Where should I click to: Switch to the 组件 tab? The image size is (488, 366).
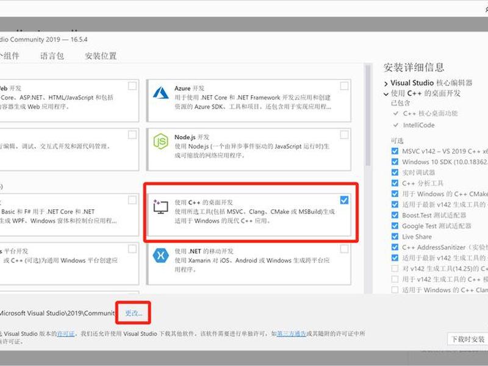tap(10, 56)
